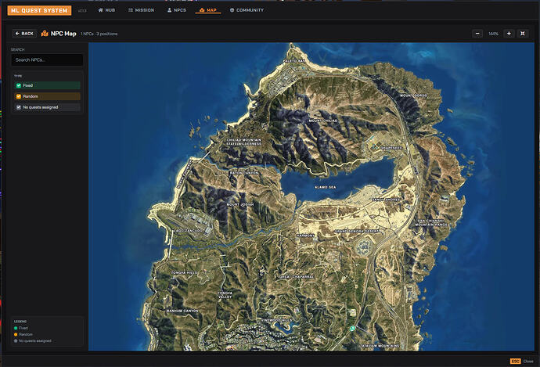Image resolution: width=540 pixels, height=367 pixels.
Task: Click the Banham Canyon map label
Action: (182, 311)
